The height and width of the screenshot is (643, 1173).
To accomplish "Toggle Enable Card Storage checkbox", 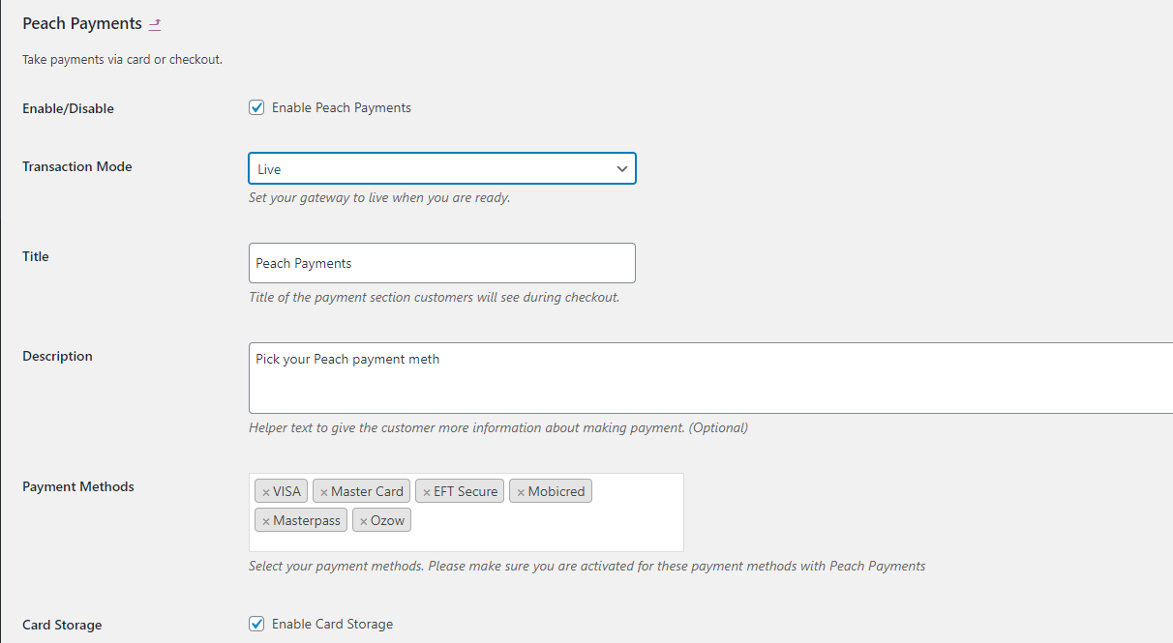I will click(x=256, y=624).
